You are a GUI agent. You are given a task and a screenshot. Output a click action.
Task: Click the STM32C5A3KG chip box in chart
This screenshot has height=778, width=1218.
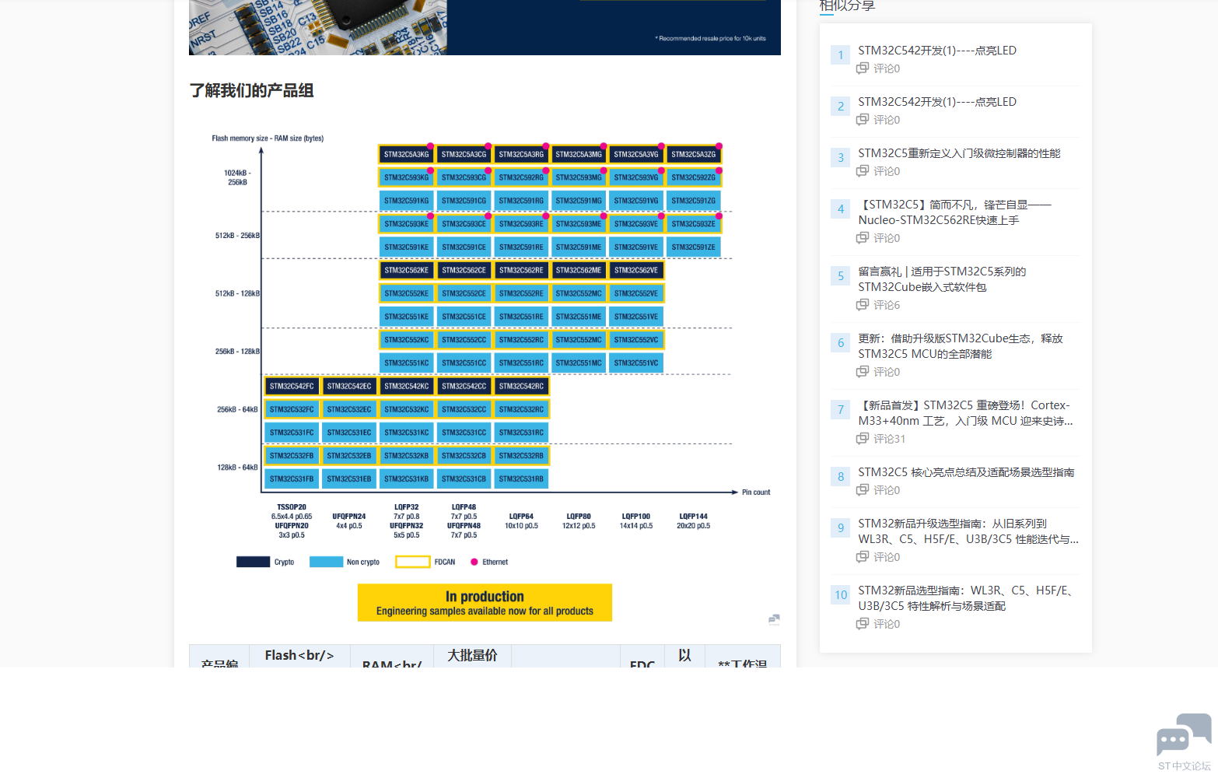pyautogui.click(x=406, y=155)
